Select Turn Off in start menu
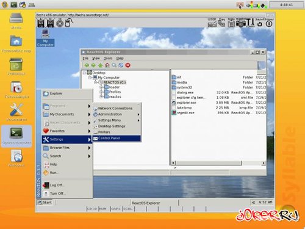Viewport: 305px width, 229px height. (67, 194)
